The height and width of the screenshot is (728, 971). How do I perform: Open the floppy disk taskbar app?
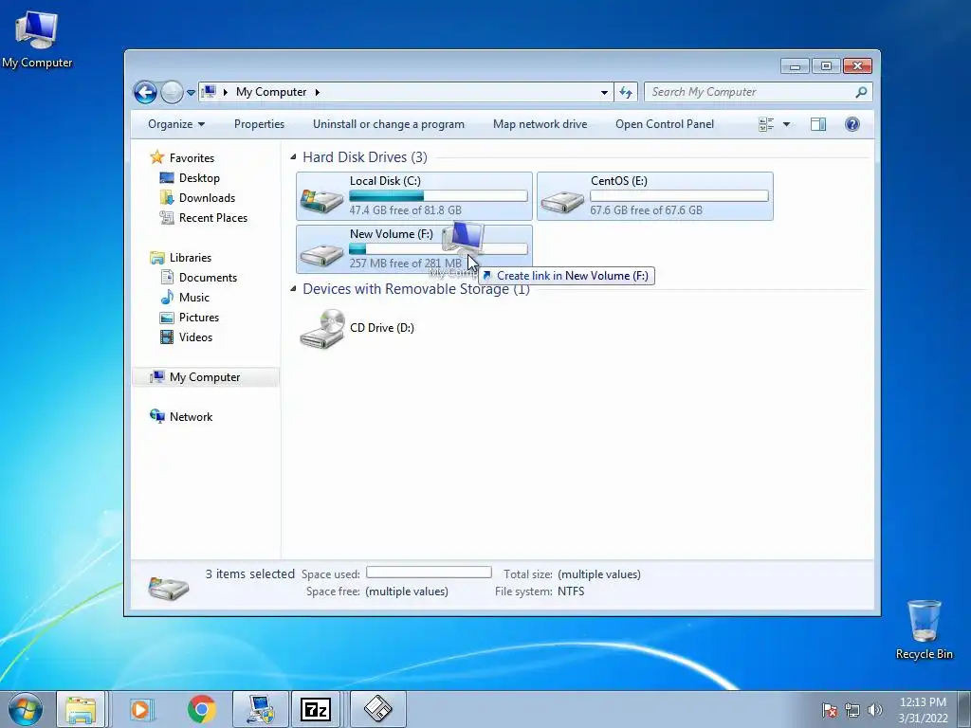[377, 709]
